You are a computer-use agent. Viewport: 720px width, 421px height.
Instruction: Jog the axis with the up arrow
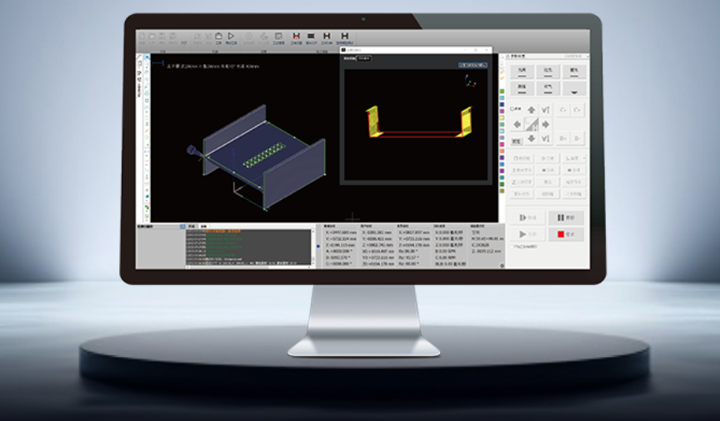(532, 110)
